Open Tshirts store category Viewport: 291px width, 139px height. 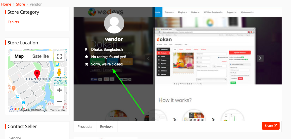point(13,22)
